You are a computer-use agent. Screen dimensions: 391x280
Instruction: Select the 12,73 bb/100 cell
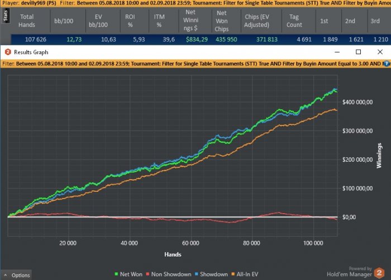click(74, 40)
